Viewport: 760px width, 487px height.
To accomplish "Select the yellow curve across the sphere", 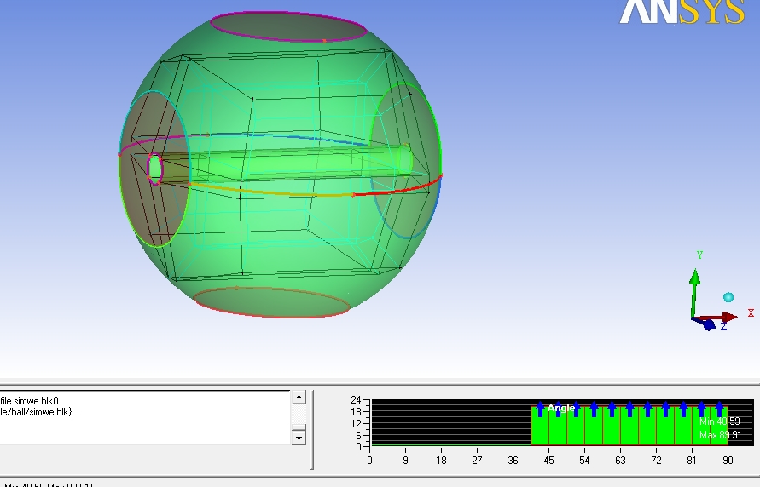I will pyautogui.click(x=264, y=192).
